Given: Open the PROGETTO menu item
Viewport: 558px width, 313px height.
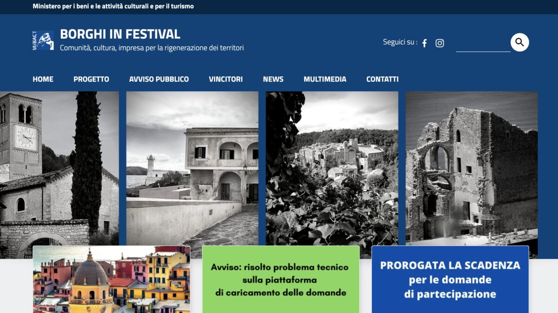Looking at the screenshot, I should click(91, 79).
